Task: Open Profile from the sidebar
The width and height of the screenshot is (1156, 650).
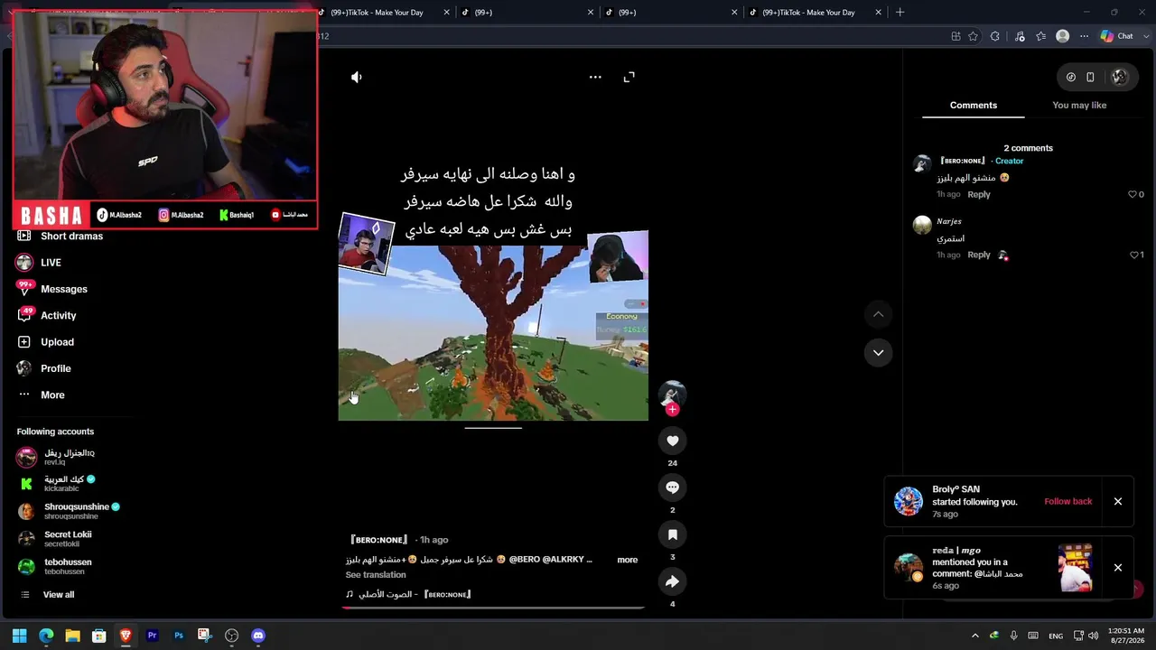Action: [x=55, y=368]
